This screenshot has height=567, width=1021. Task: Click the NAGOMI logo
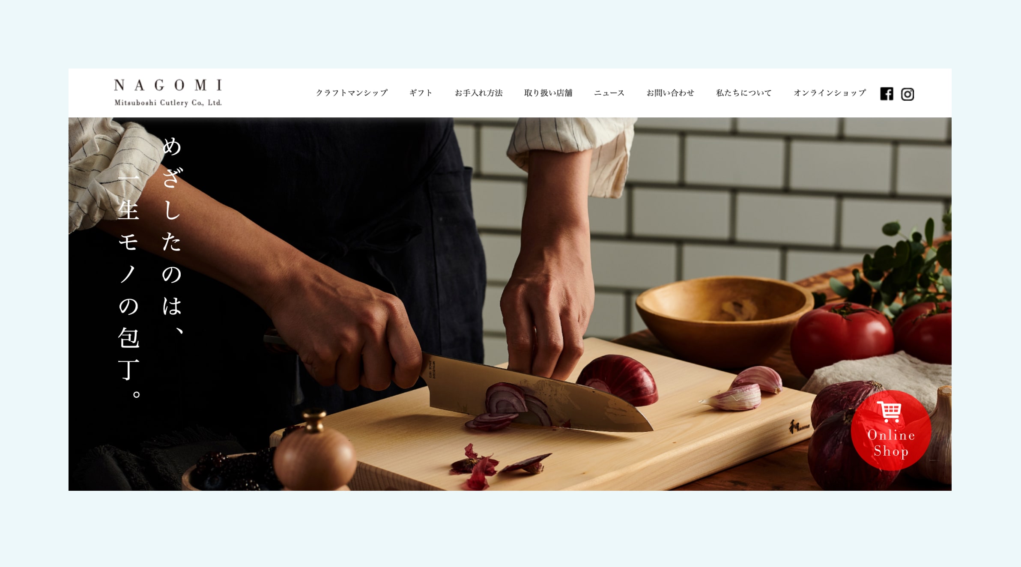pyautogui.click(x=168, y=85)
